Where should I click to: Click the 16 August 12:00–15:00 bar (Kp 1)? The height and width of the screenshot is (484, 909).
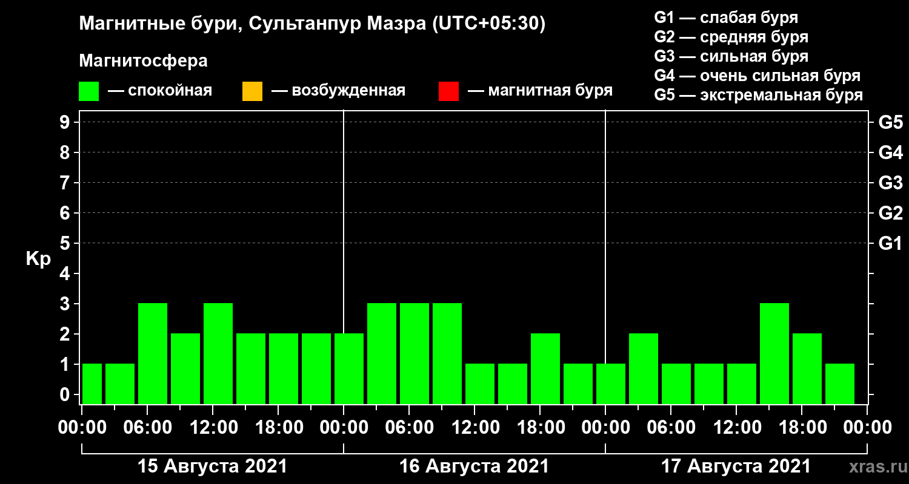pos(480,384)
